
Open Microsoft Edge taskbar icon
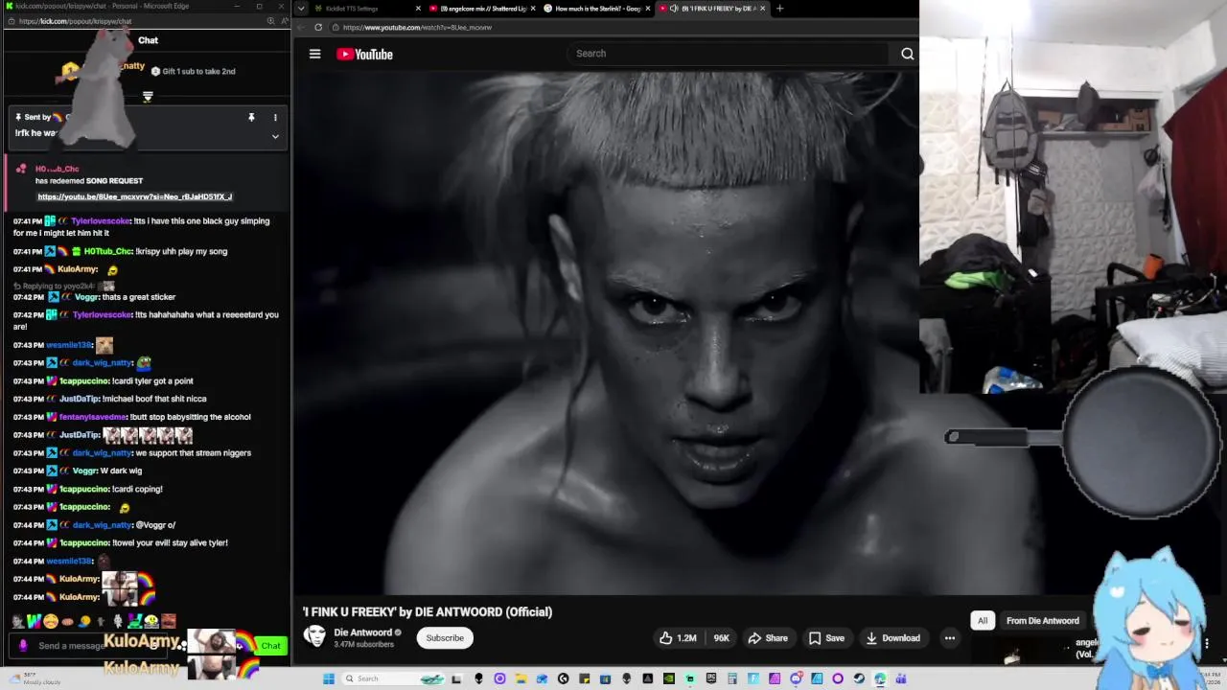(880, 678)
